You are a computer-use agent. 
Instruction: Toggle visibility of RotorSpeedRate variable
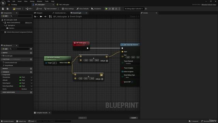32,86
